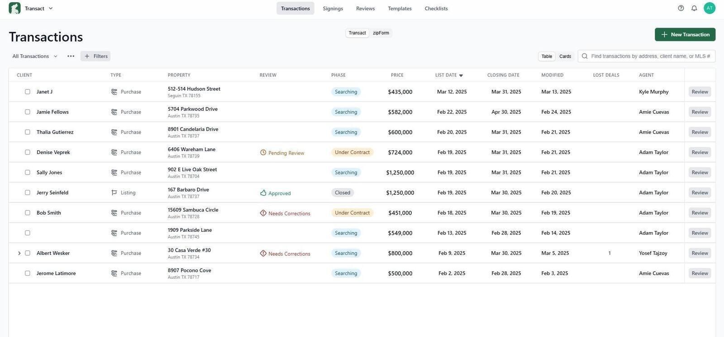Switch to the Checklists tab
The image size is (724, 337).
pos(436,8)
